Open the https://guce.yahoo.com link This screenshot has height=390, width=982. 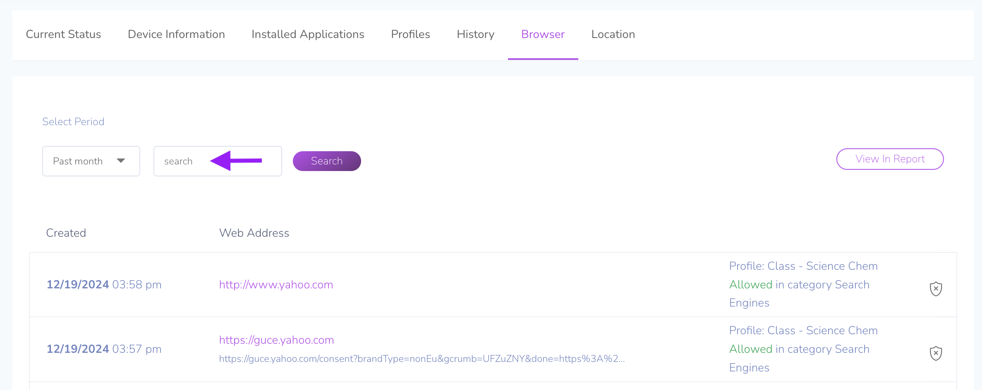(x=276, y=340)
